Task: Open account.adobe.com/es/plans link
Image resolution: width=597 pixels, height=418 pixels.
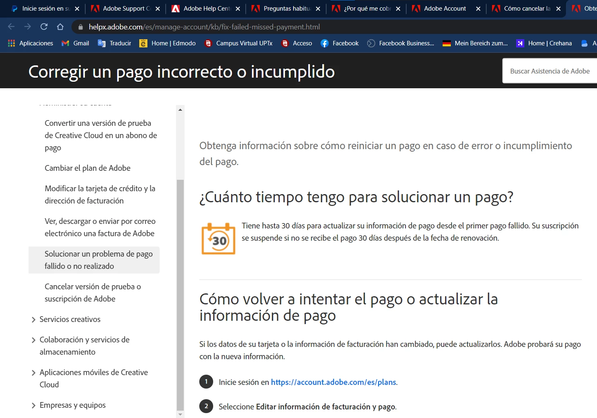Action: pyautogui.click(x=334, y=382)
